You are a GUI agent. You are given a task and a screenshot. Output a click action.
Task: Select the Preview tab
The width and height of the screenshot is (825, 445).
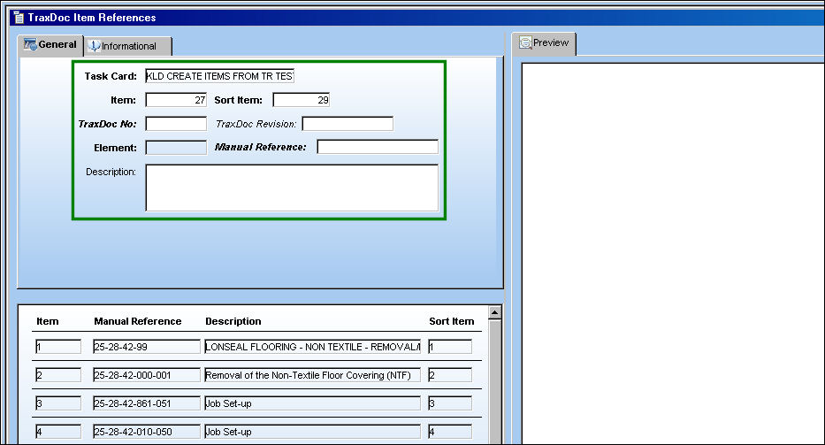point(544,43)
